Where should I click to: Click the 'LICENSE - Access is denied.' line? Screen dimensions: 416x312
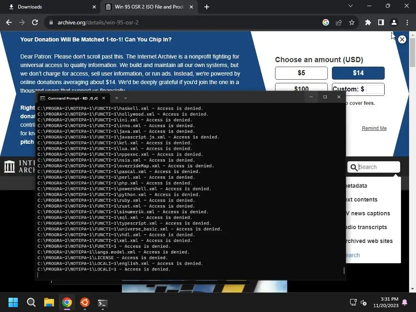point(102,258)
